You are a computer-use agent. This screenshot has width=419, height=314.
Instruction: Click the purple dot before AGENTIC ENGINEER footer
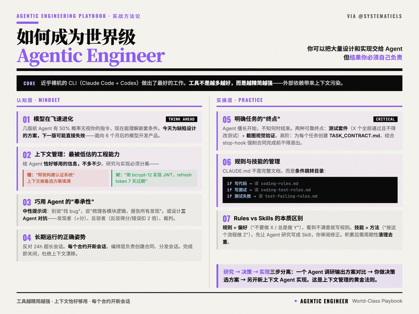tap(296, 301)
